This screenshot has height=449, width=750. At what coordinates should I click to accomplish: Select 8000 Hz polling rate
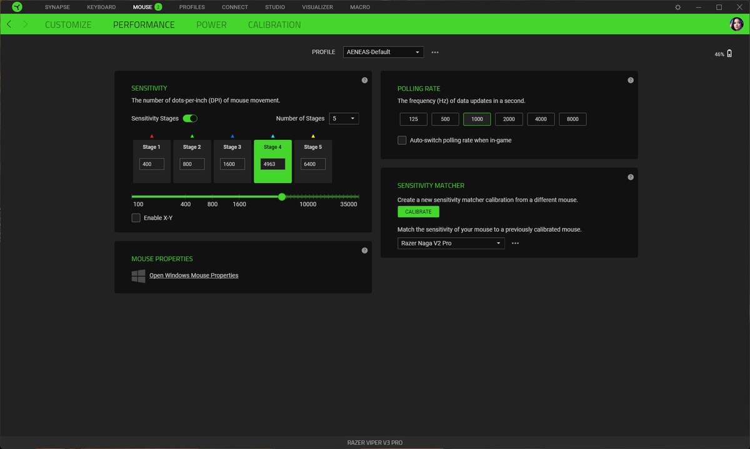572,119
